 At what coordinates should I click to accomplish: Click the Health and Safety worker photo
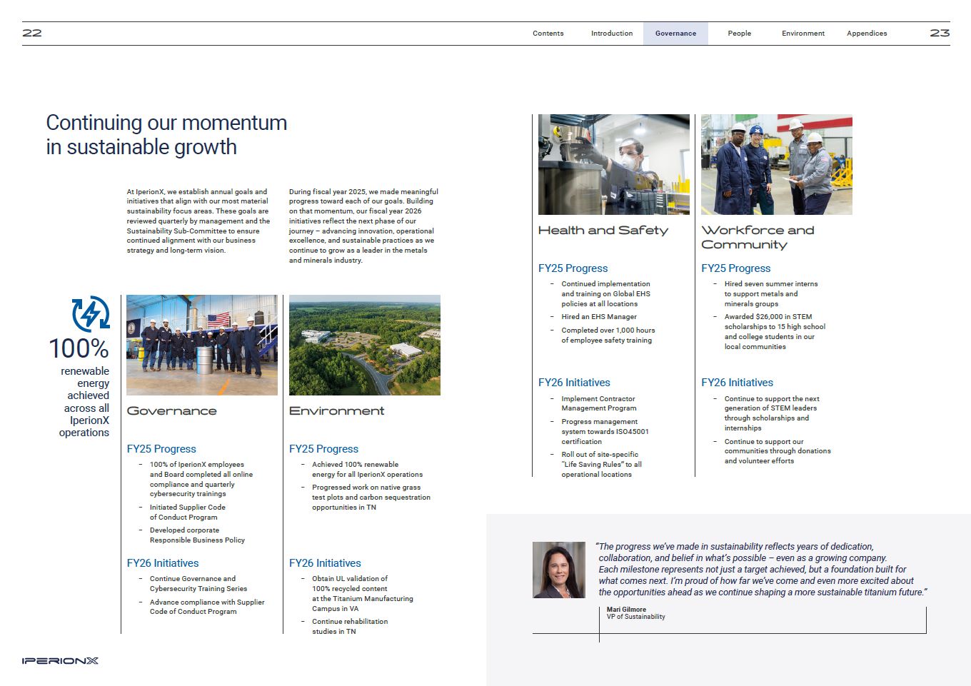(x=614, y=164)
